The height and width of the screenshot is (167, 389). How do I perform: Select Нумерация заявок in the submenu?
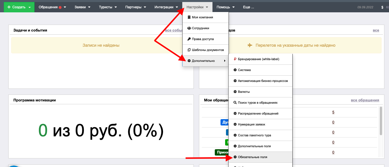[x=260, y=124]
